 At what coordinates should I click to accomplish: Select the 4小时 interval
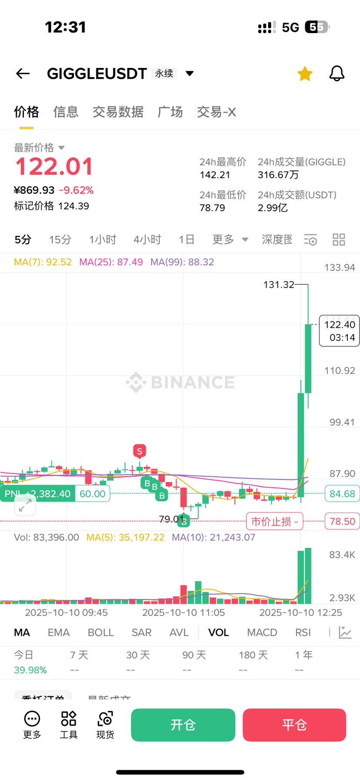pos(147,239)
